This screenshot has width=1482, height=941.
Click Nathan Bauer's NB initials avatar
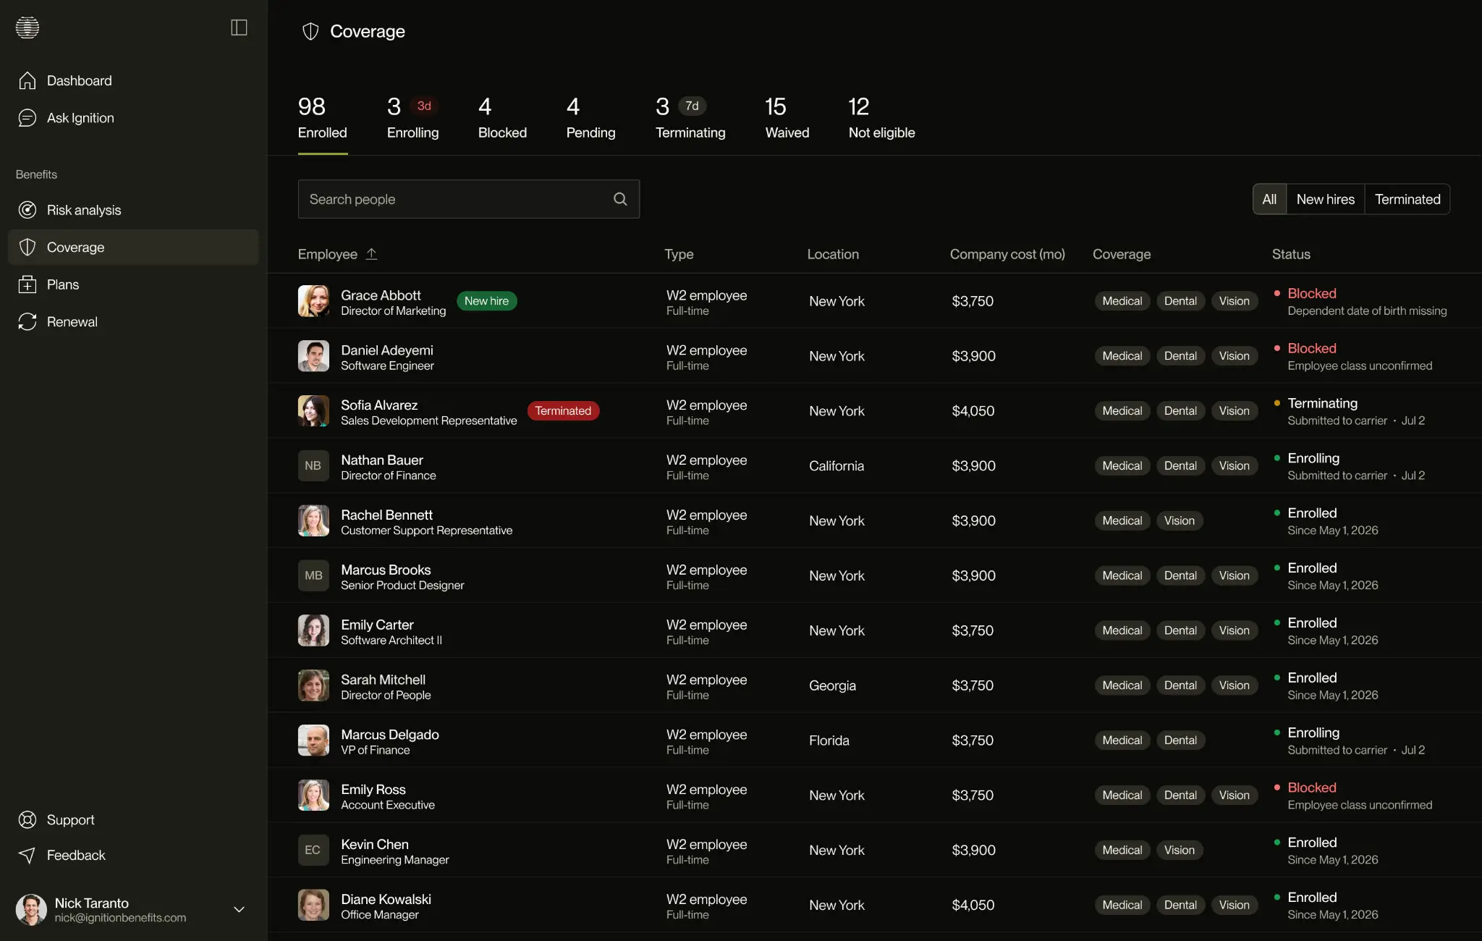tap(313, 465)
